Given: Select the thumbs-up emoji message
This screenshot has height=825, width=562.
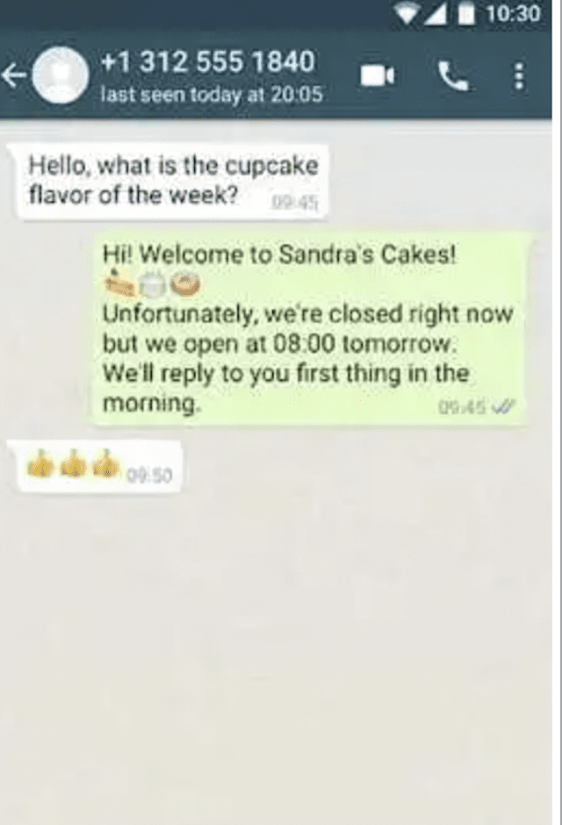Looking at the screenshot, I should (97, 467).
